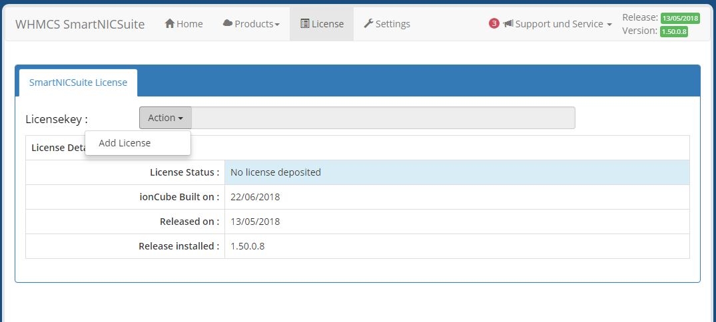The width and height of the screenshot is (716, 322).
Task: Click the megaphone icon by Support und Service
Action: point(508,24)
